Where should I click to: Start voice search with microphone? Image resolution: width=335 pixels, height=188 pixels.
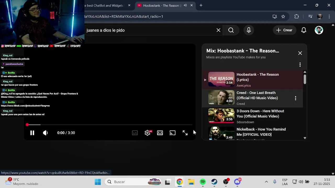(x=249, y=30)
